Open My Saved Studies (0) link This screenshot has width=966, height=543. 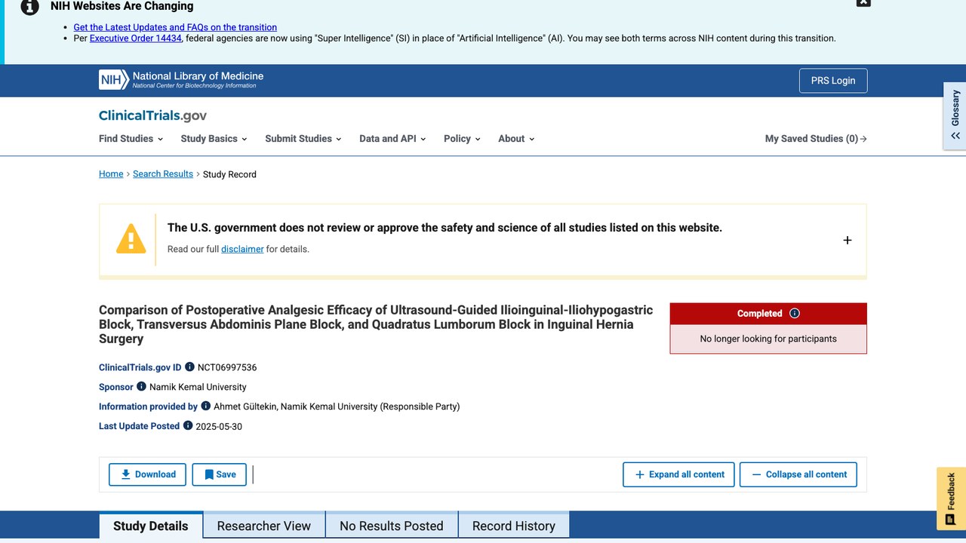816,139
